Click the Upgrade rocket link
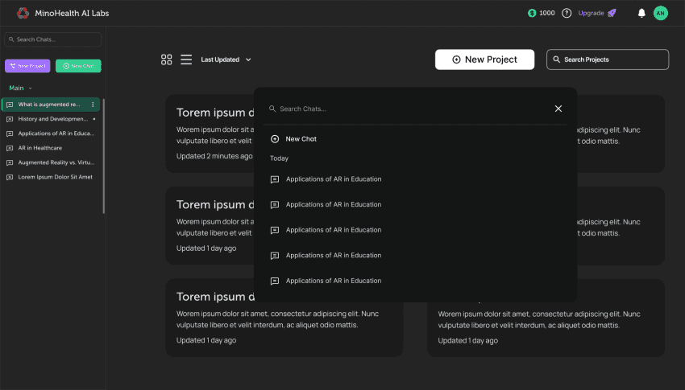685x390 pixels. pyautogui.click(x=596, y=13)
